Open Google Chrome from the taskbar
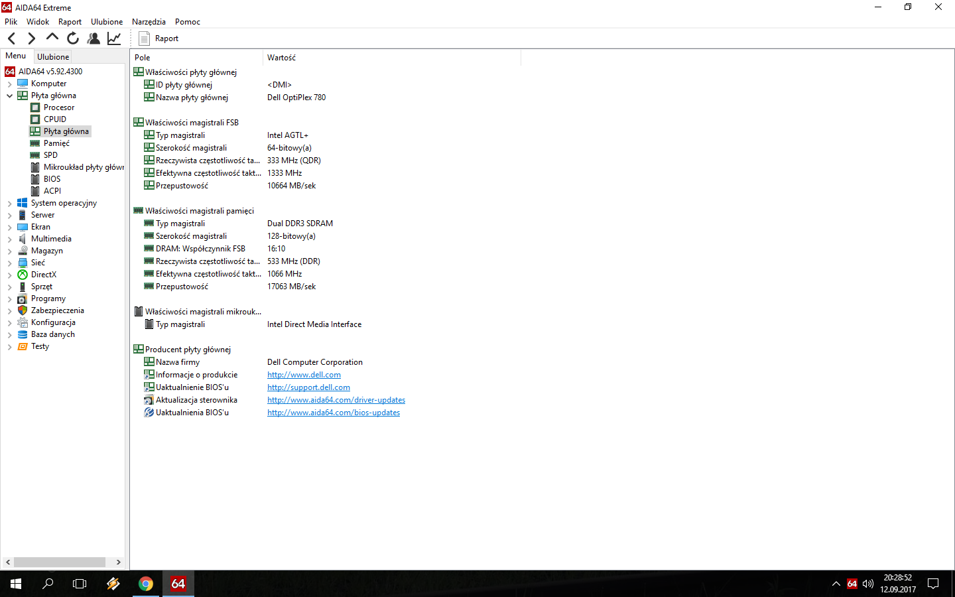 click(x=146, y=584)
